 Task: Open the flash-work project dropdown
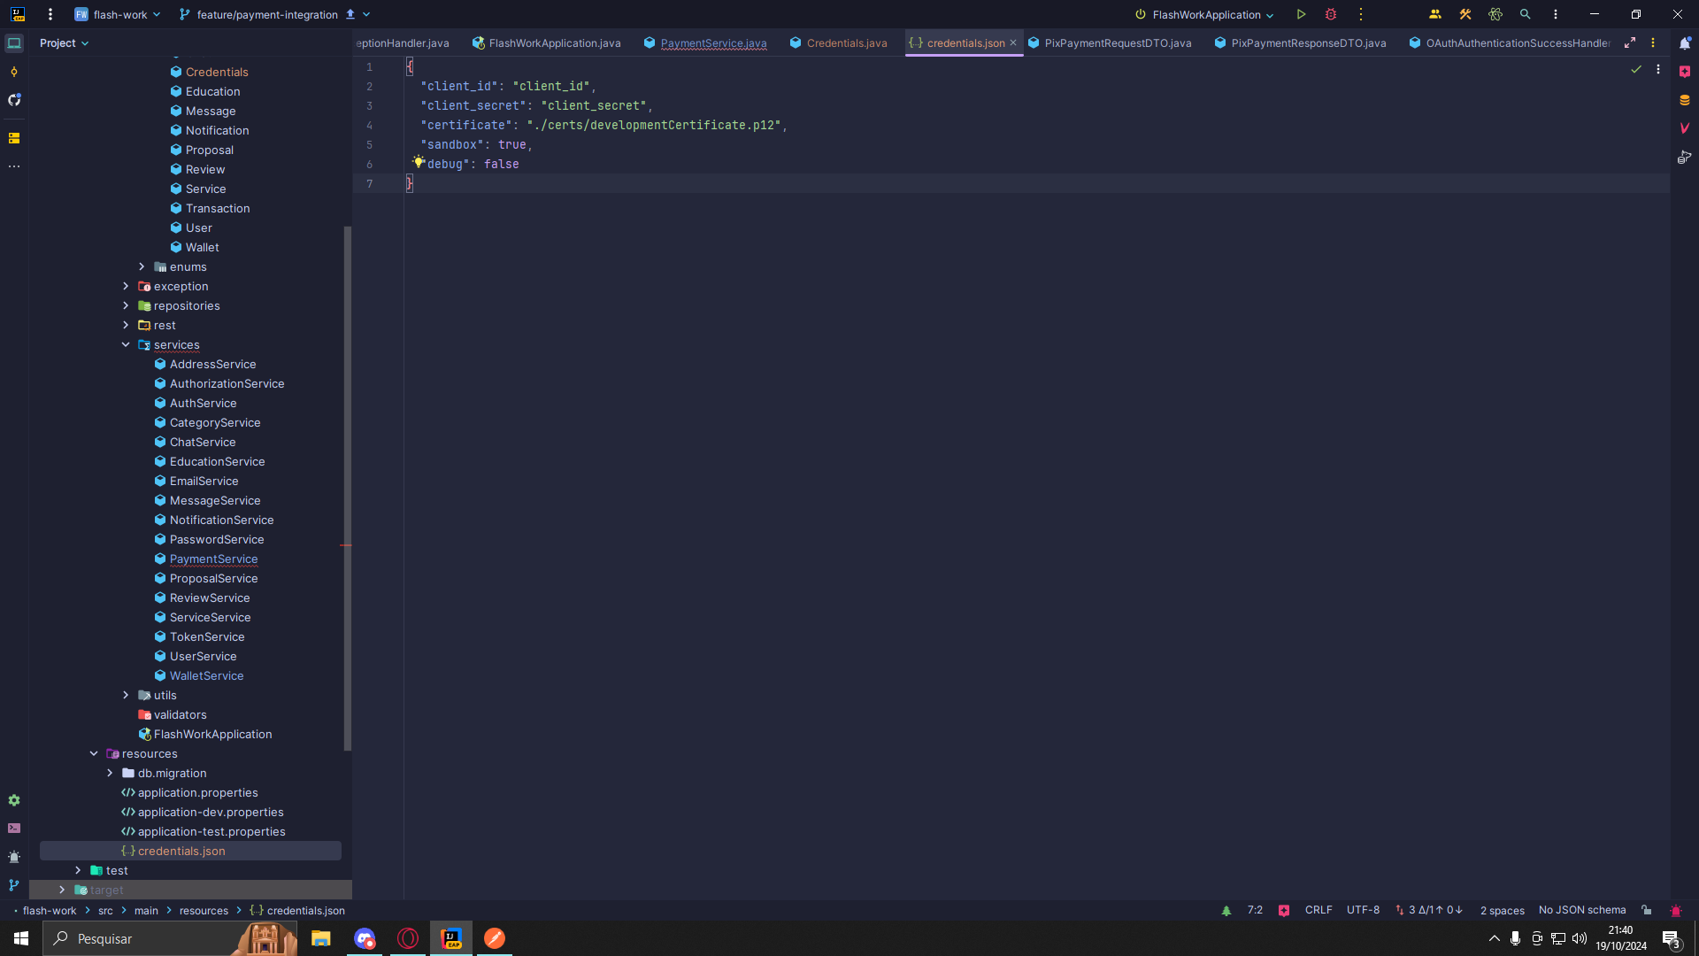[x=118, y=14]
